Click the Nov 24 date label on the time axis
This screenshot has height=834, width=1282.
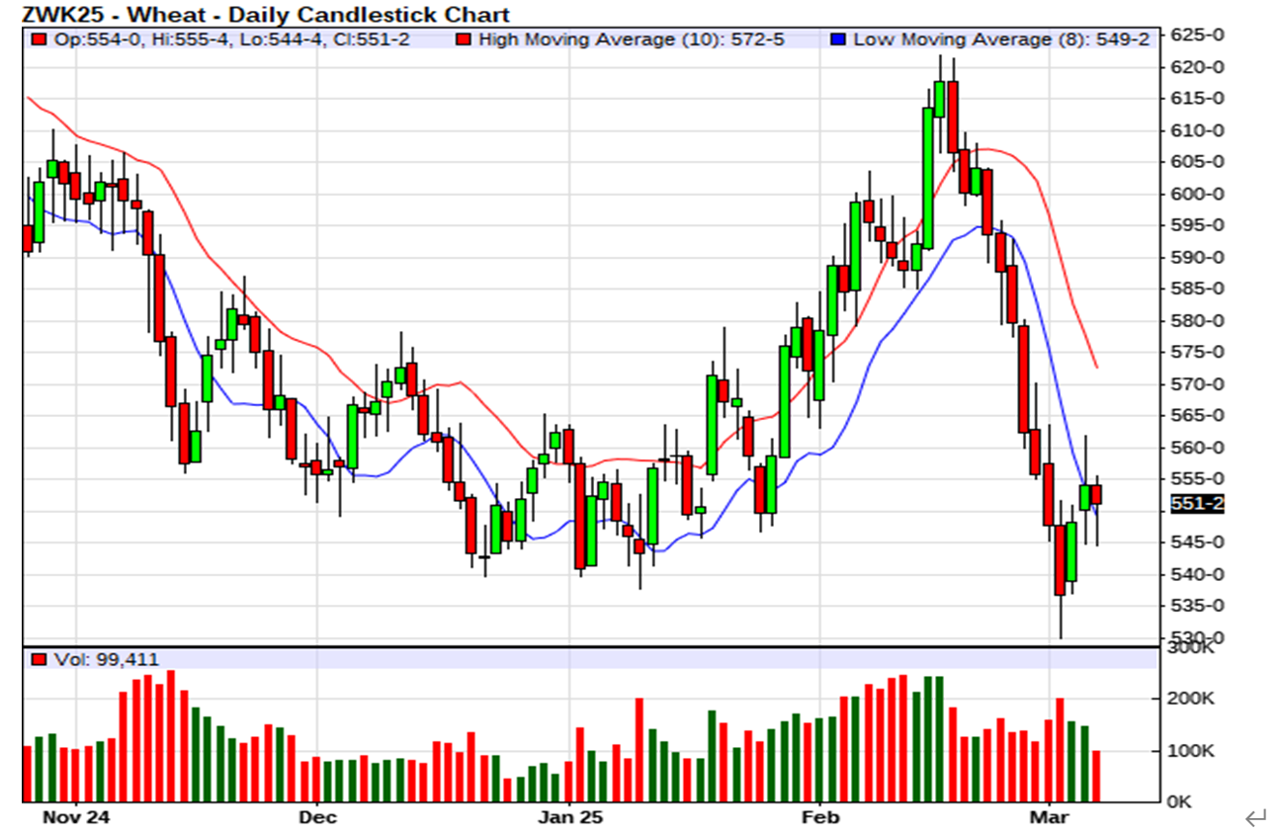coord(76,817)
